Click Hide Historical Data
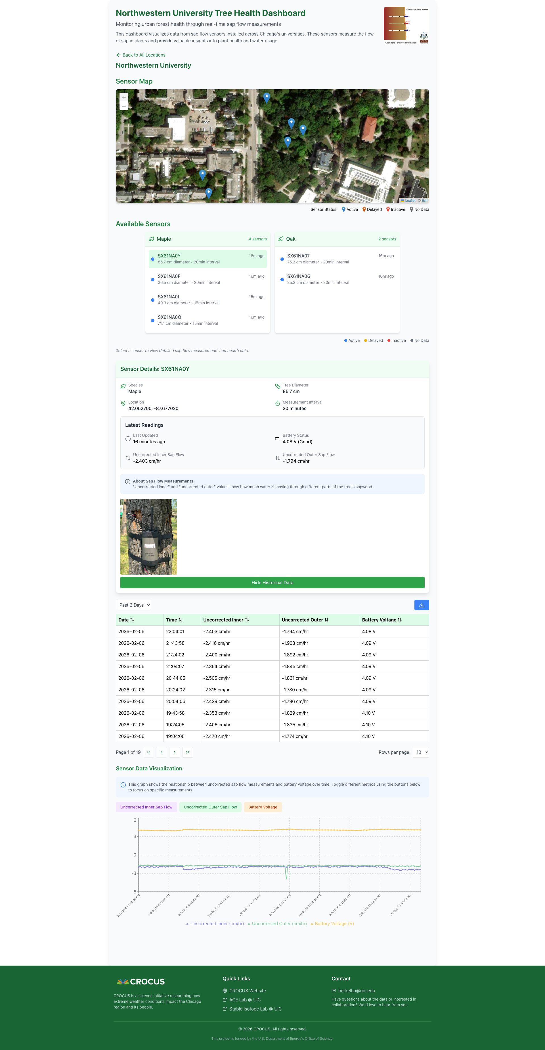The width and height of the screenshot is (545, 1050). tap(272, 583)
